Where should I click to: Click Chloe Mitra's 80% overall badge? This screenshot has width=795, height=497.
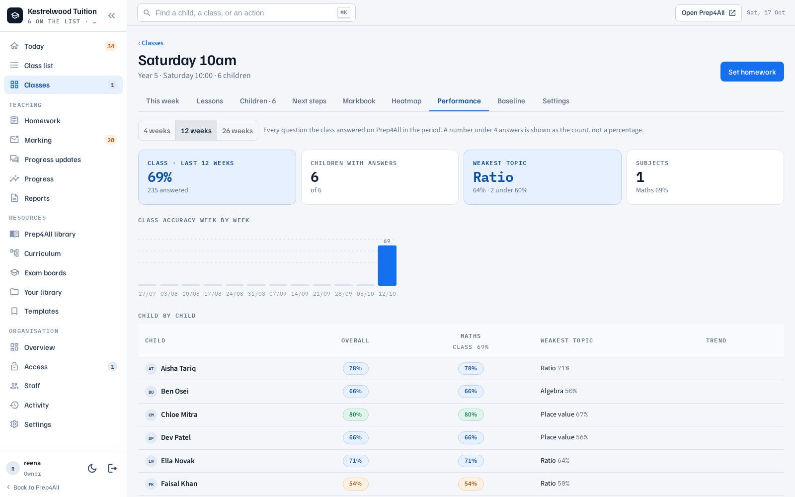coord(355,414)
